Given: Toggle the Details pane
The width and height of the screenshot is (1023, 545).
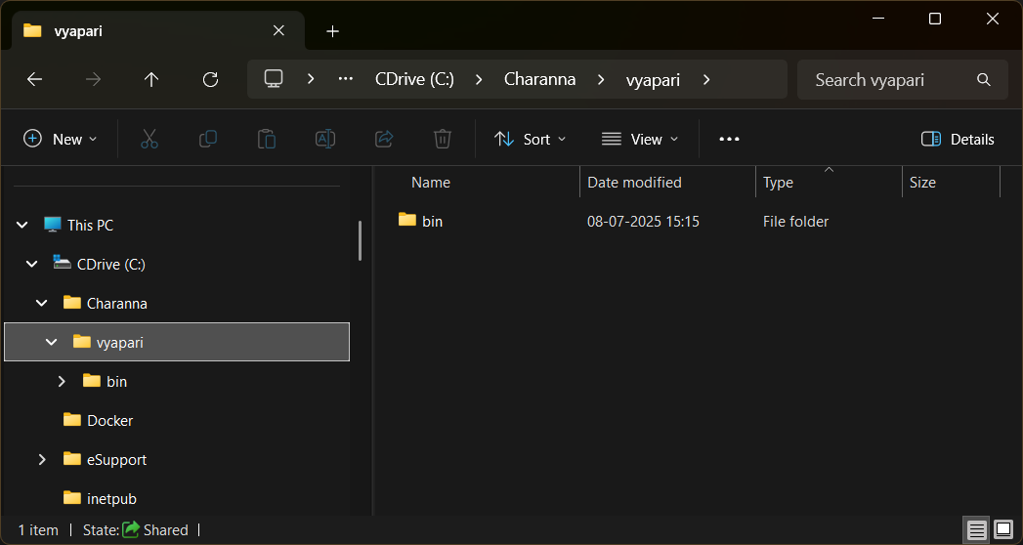Looking at the screenshot, I should 958,139.
